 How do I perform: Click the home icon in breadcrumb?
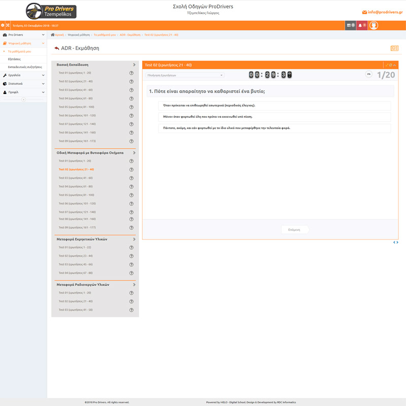(53, 35)
